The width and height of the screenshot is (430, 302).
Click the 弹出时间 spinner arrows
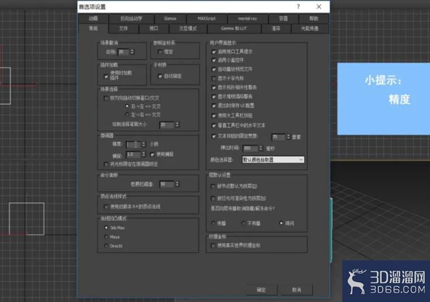[261, 148]
